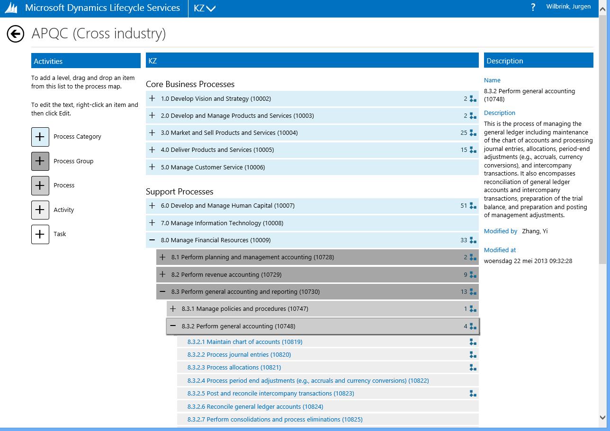Click flowchart icon for 8.3.2 Perform general accounting
610x431 pixels.
(x=473, y=326)
